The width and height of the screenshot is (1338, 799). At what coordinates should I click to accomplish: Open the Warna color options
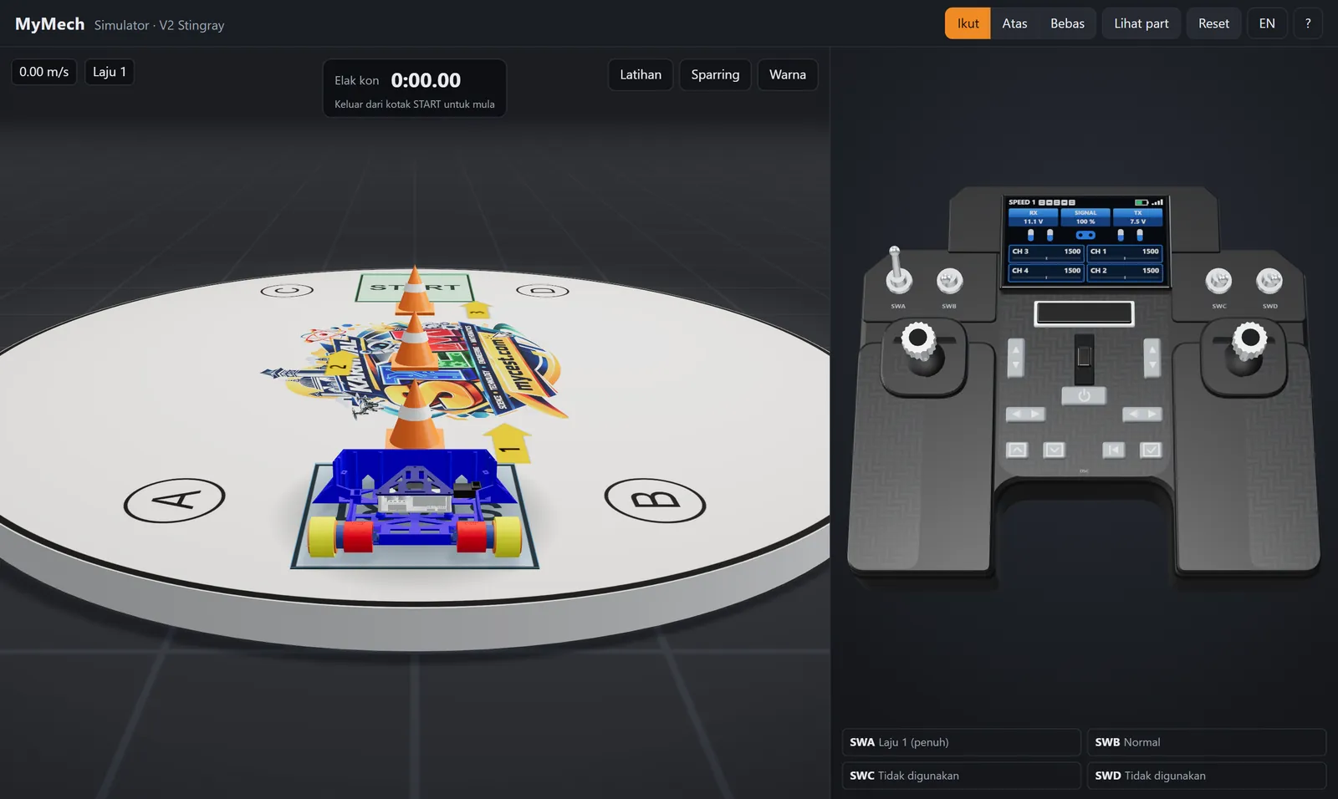pyautogui.click(x=788, y=74)
